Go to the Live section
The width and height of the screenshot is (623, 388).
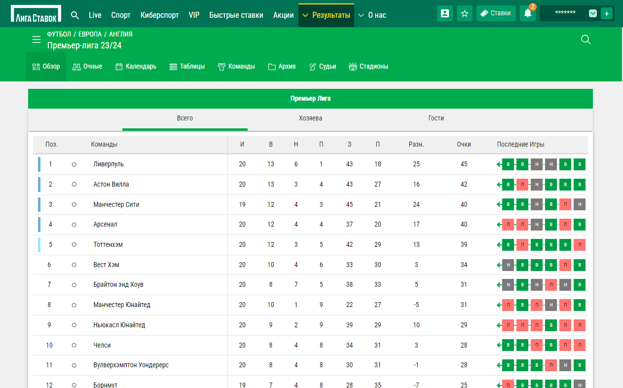pyautogui.click(x=95, y=15)
